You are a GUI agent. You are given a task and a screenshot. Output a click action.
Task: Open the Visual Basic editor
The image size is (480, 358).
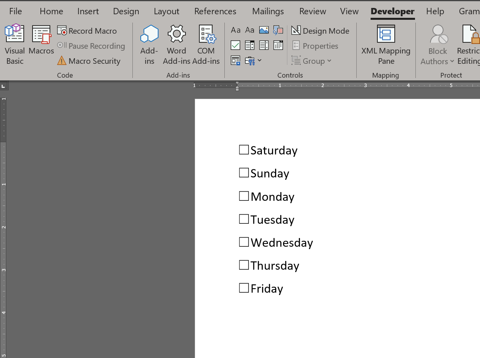[15, 44]
